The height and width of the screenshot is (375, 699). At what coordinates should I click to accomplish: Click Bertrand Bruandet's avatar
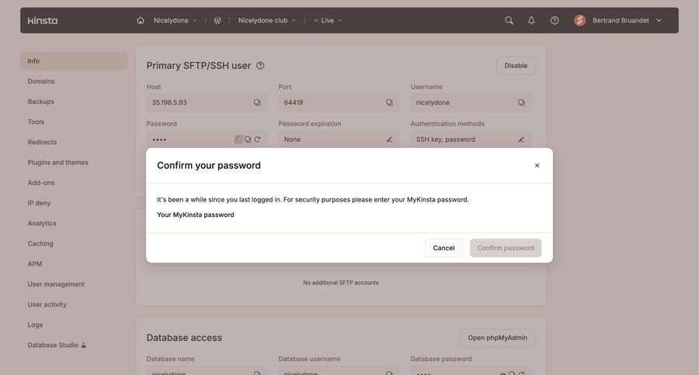580,20
